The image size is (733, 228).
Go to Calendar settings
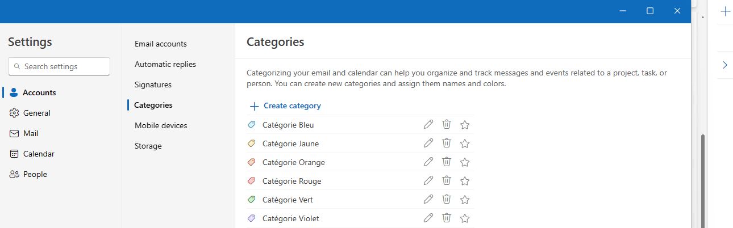pyautogui.click(x=38, y=154)
